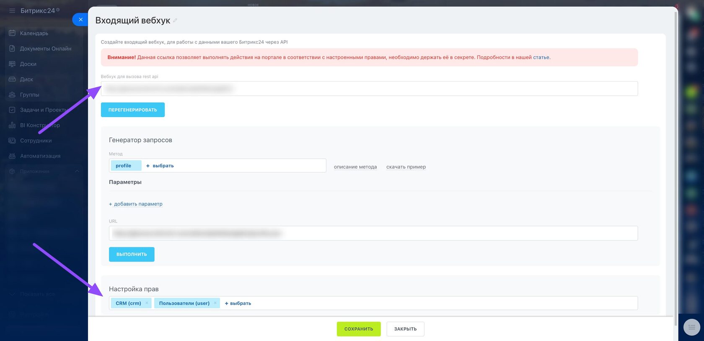Open the описание метода link
Image resolution: width=704 pixels, height=341 pixels.
pos(355,167)
